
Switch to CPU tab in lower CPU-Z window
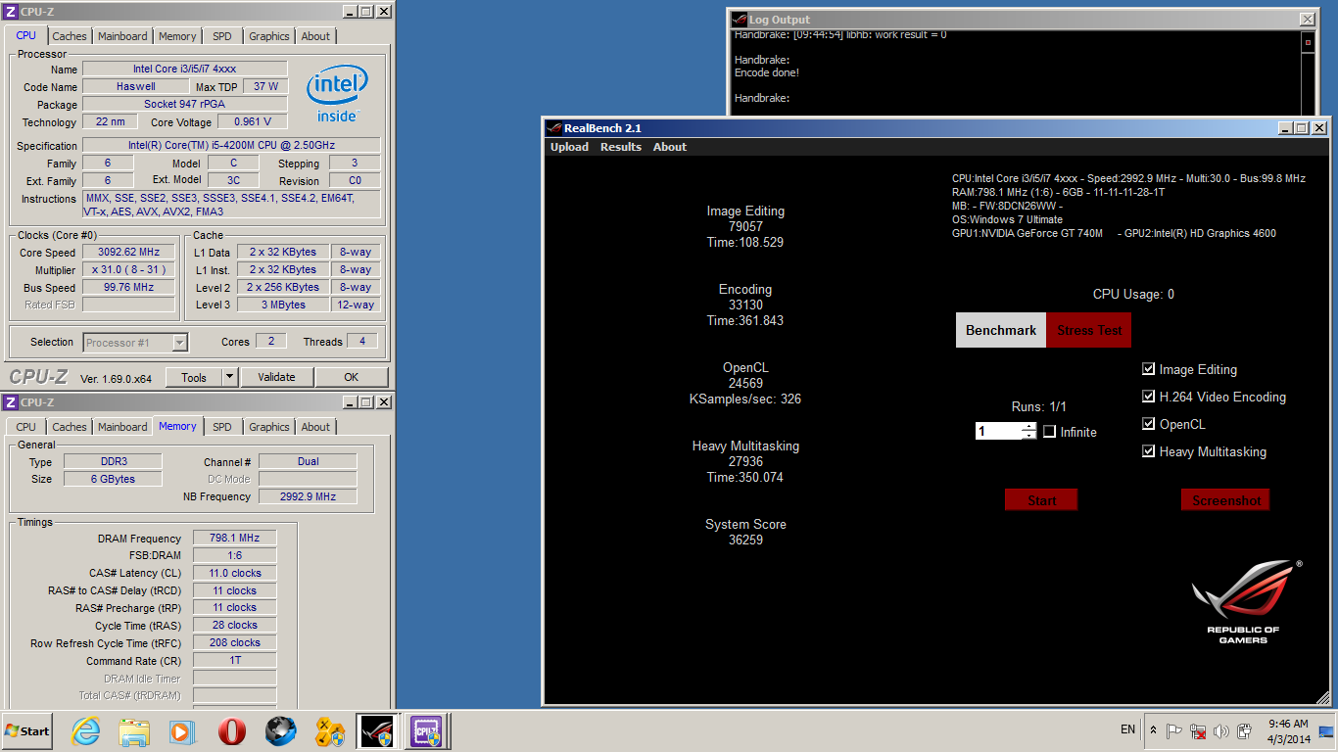pyautogui.click(x=26, y=427)
